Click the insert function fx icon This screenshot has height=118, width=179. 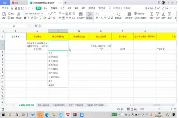point(40,26)
